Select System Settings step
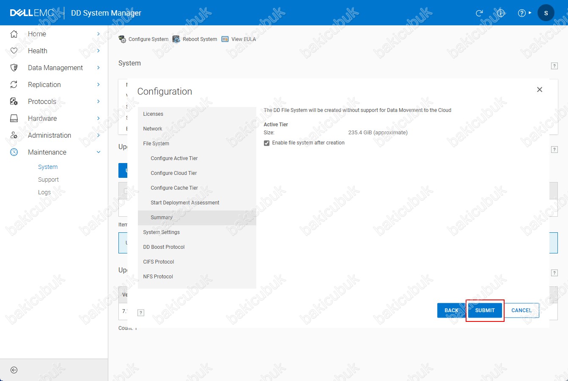The width and height of the screenshot is (568, 381). (x=197, y=232)
